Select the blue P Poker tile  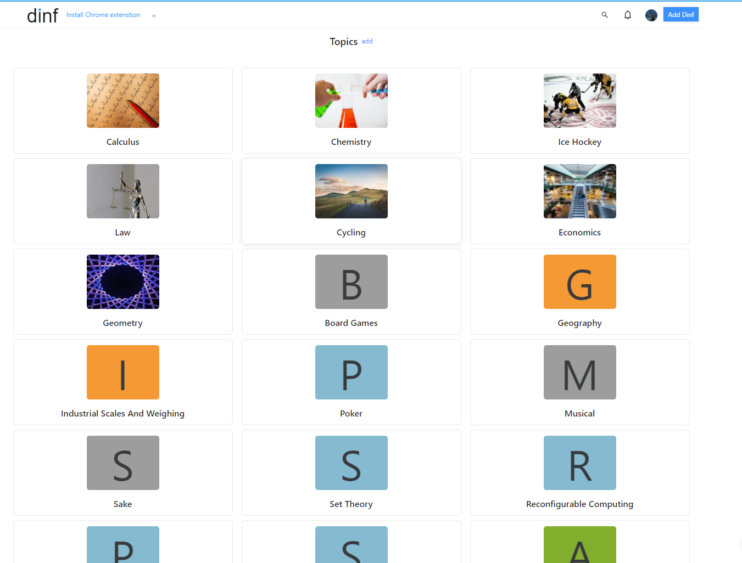pyautogui.click(x=352, y=373)
